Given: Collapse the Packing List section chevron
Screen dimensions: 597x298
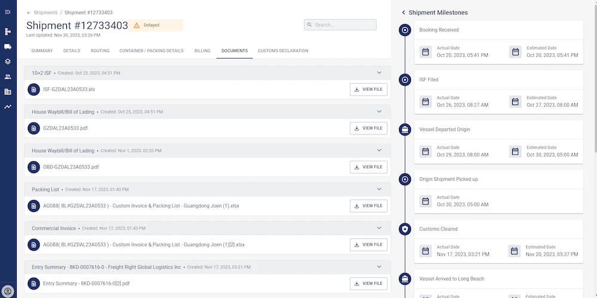Looking at the screenshot, I should tap(379, 189).
